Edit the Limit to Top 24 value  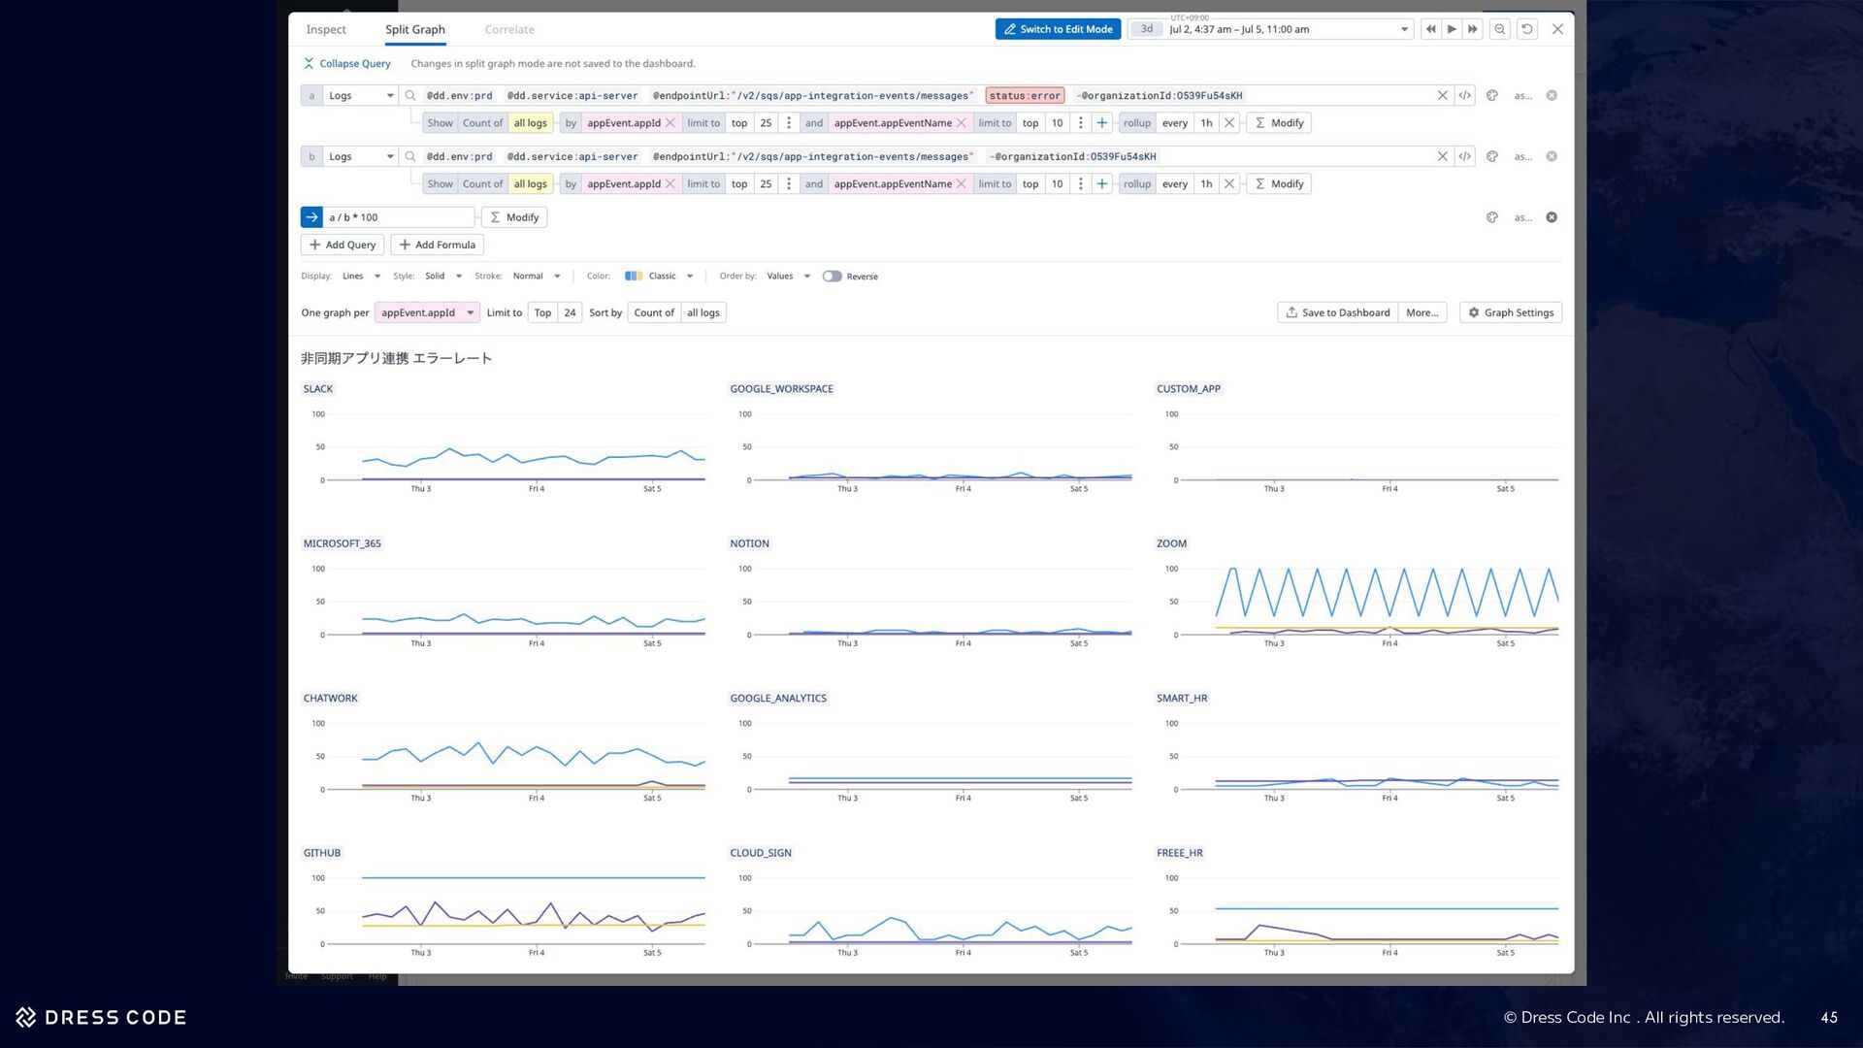(570, 312)
